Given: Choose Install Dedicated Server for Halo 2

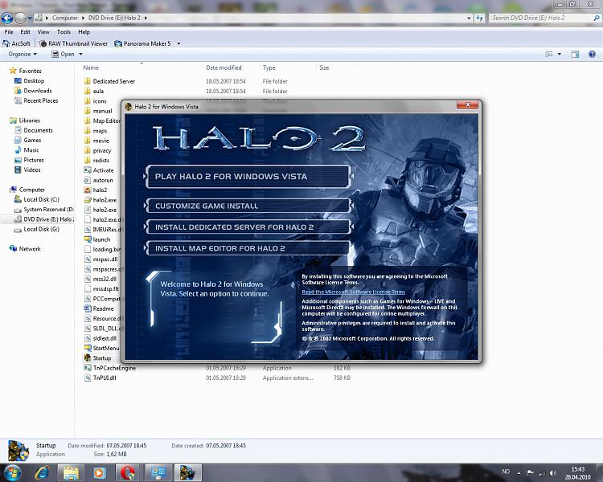Looking at the screenshot, I should pos(248,227).
